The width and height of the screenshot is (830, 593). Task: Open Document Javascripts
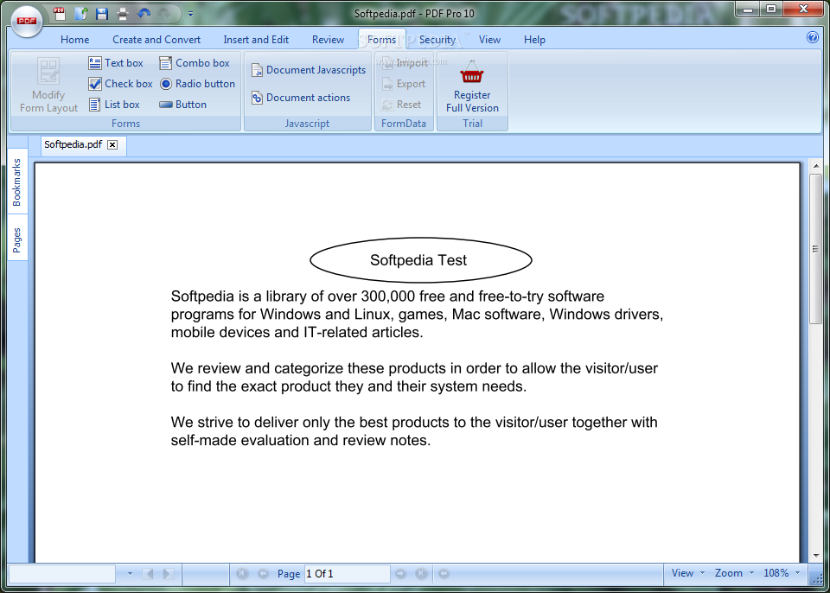[309, 70]
